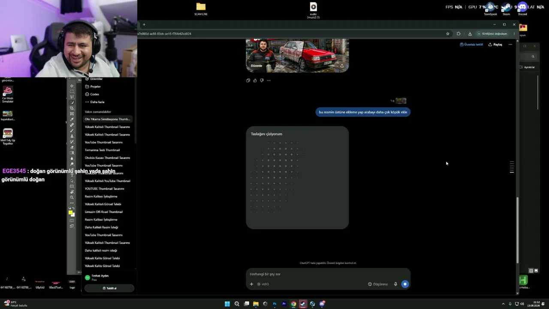549x309 pixels.
Task: Click the Ücretsiz teklif link
Action: click(471, 44)
